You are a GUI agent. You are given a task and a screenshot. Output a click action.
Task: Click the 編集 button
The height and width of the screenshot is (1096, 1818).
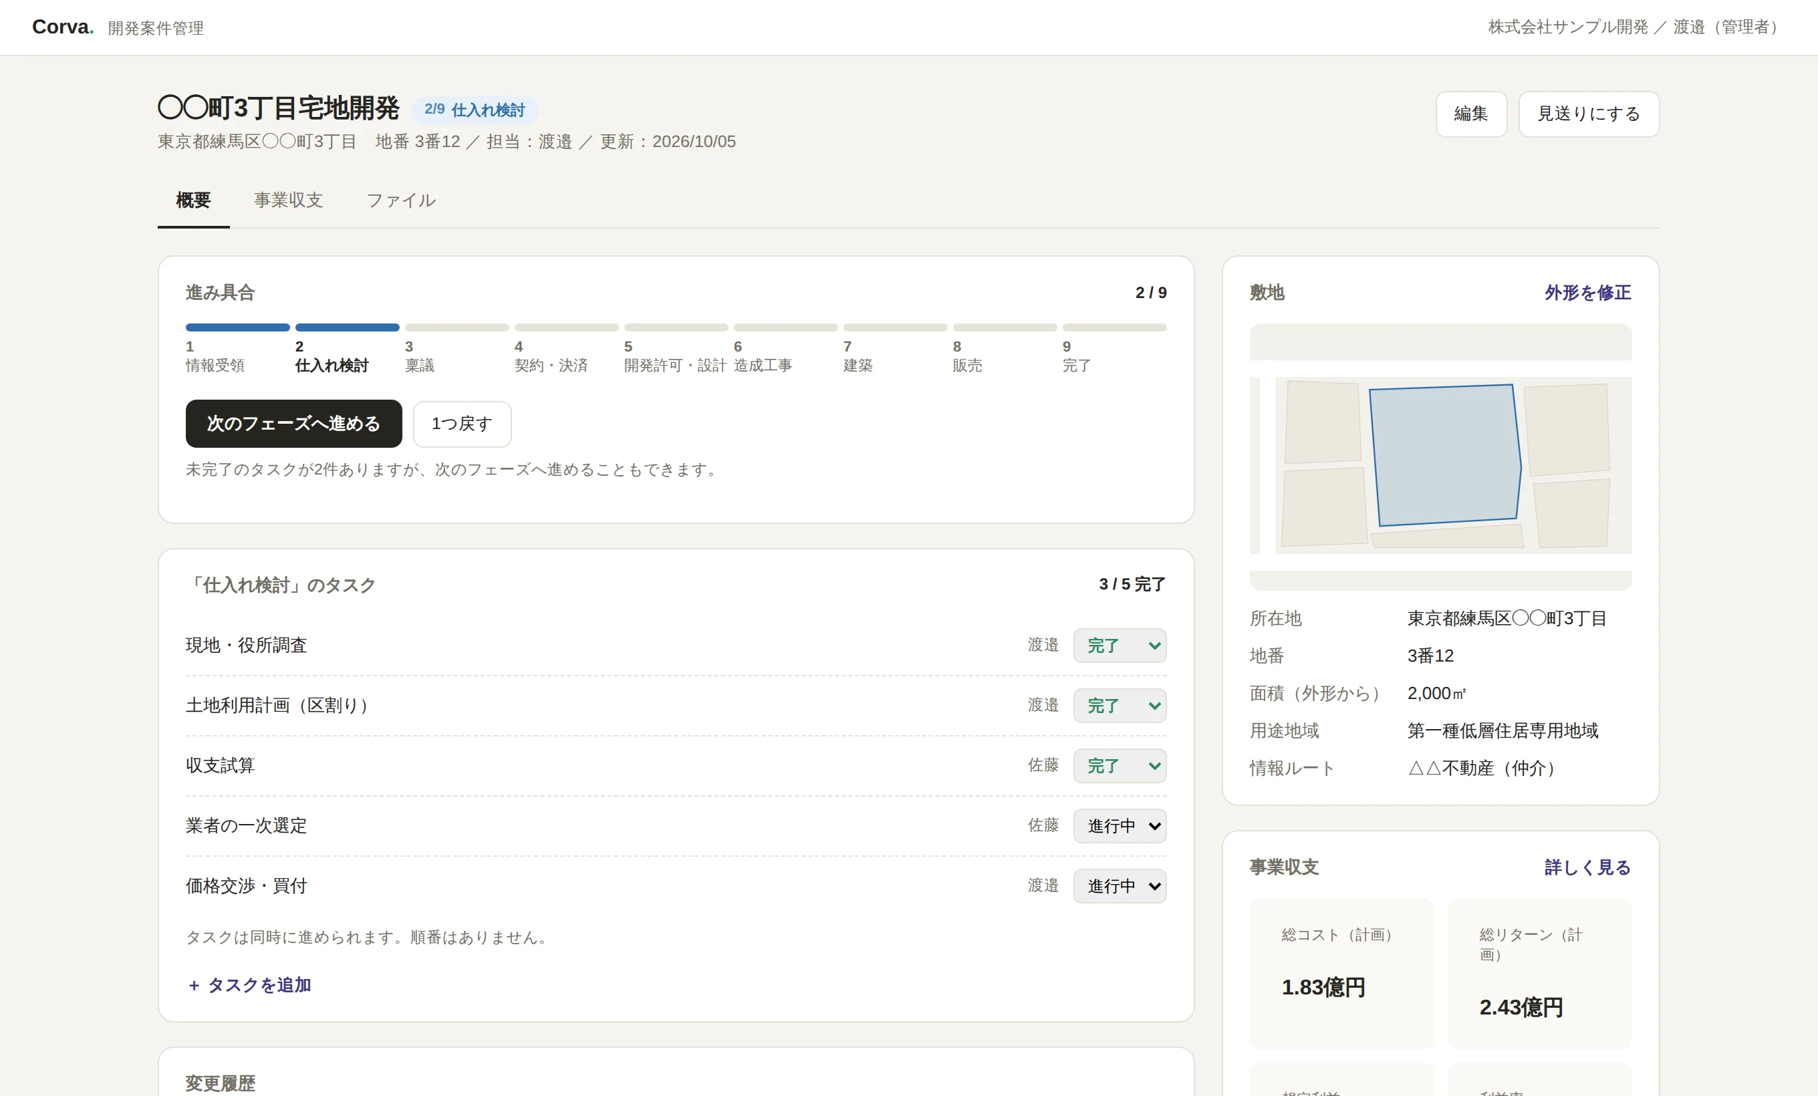coord(1471,114)
